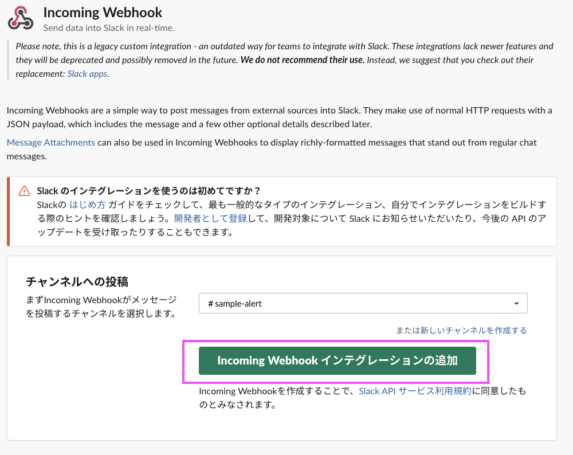
Task: Click the チャンネルへの投稿 heading
Action: [x=77, y=282]
